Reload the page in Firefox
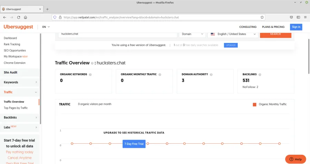Image resolution: width=310 pixels, height=164 pixels. tap(19, 17)
